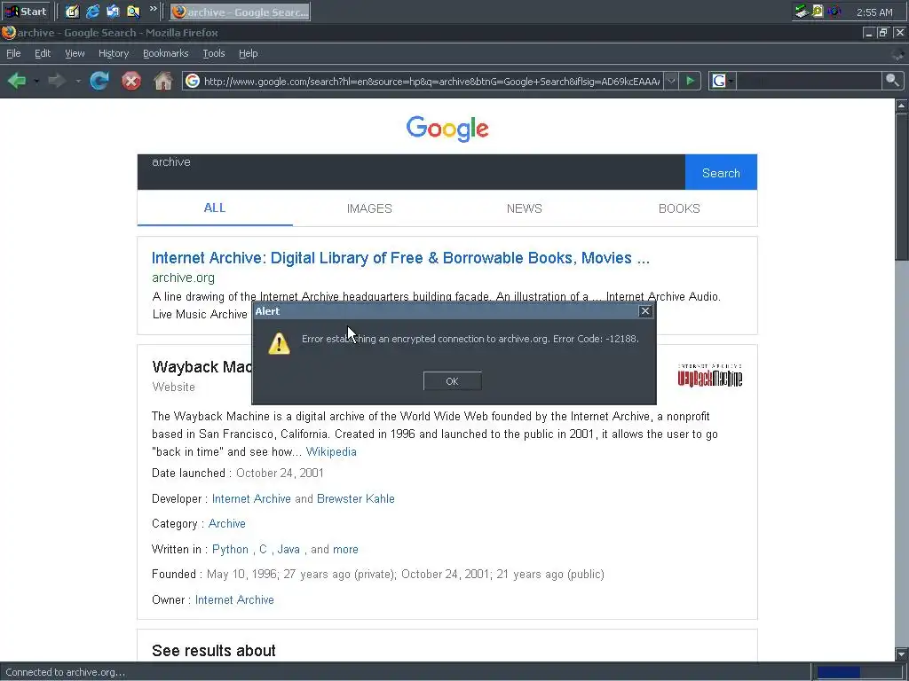Click the vertical scrollbar thumb

(x=902, y=186)
